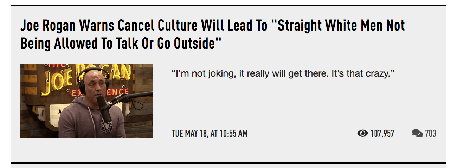Click the 10:55 AM time text
The height and width of the screenshot is (168, 457).
click(x=233, y=134)
